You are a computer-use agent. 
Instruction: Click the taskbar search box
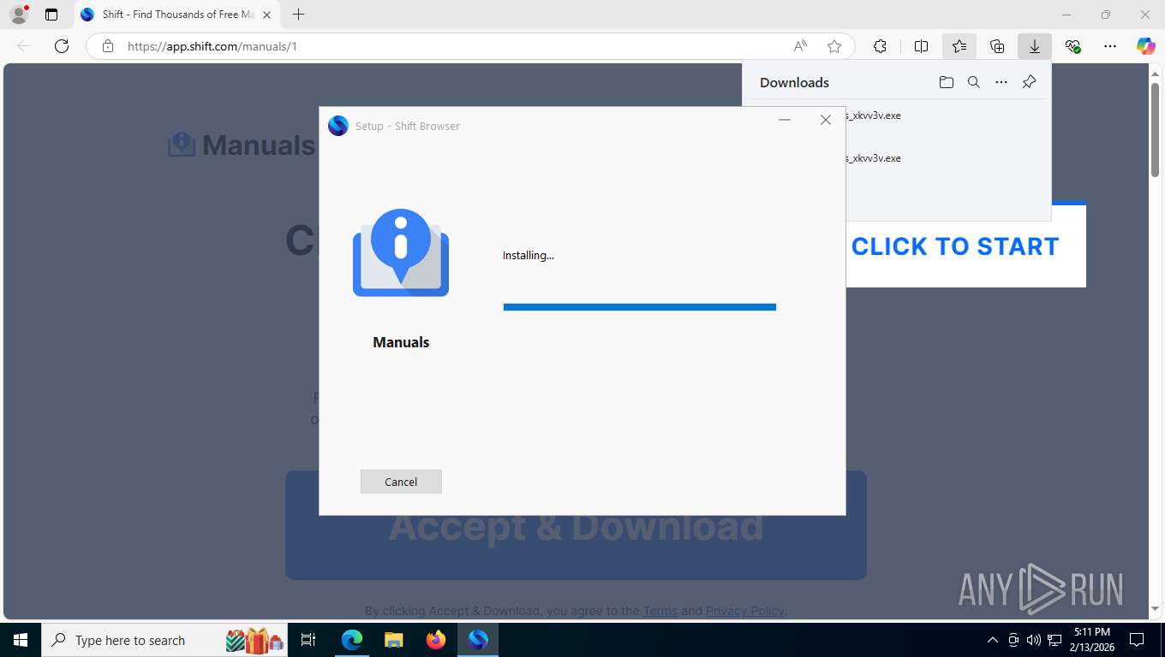166,640
